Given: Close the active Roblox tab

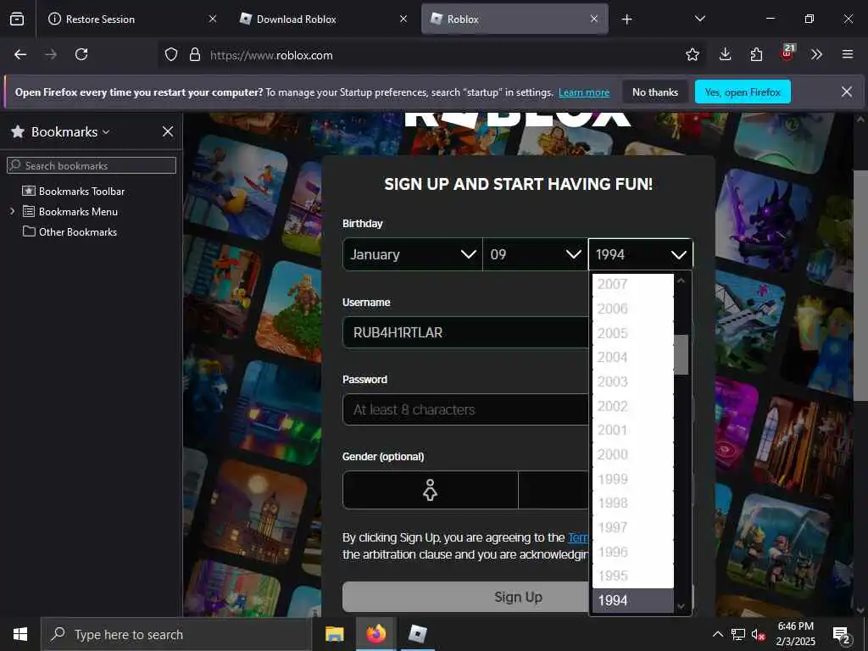Looking at the screenshot, I should [x=594, y=19].
